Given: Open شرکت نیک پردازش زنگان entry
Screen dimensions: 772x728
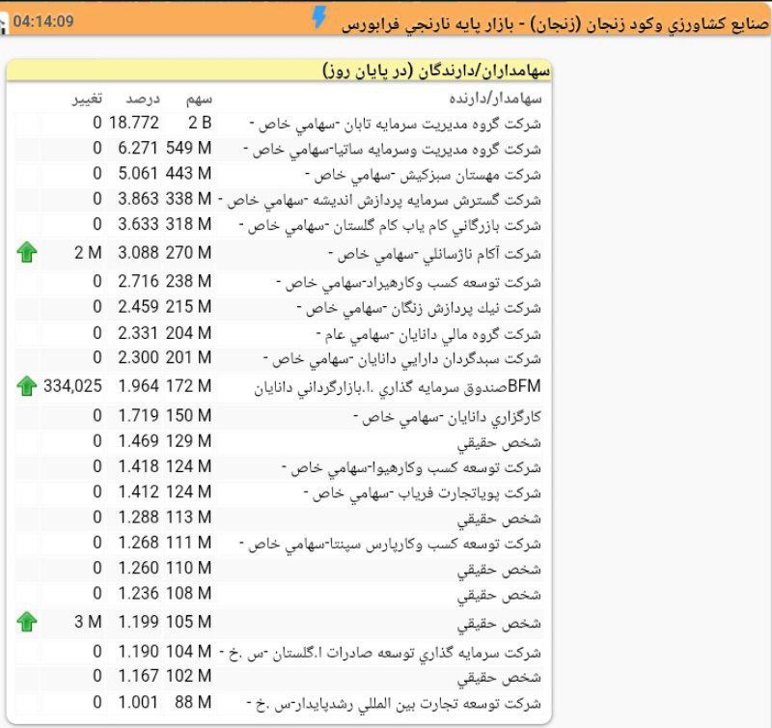Looking at the screenshot, I should pos(423,308).
